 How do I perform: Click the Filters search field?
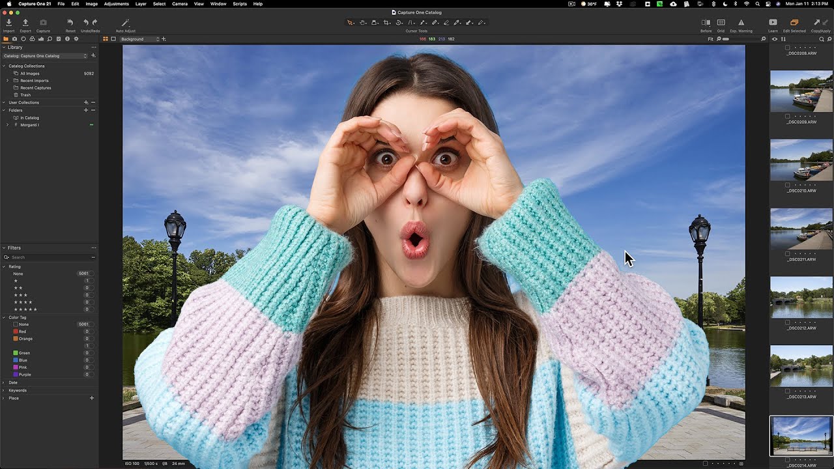click(50, 257)
